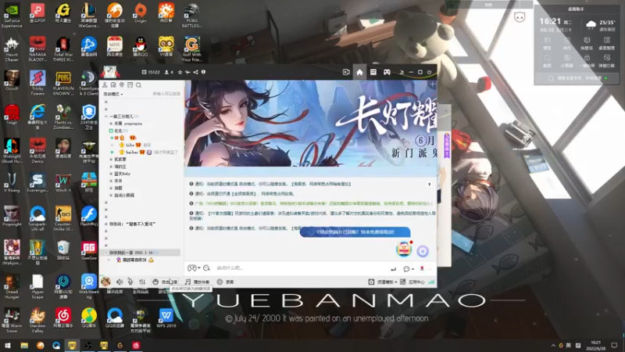625x352 pixels.
Task: Open the chat bubble dropdown near input
Action: tap(408, 269)
